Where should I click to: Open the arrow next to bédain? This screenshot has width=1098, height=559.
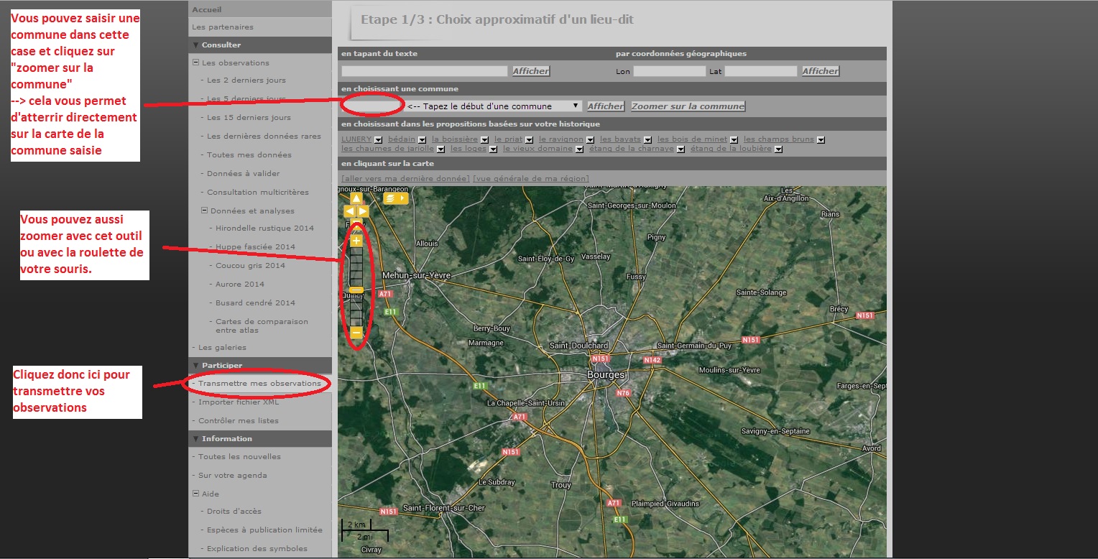click(422, 140)
